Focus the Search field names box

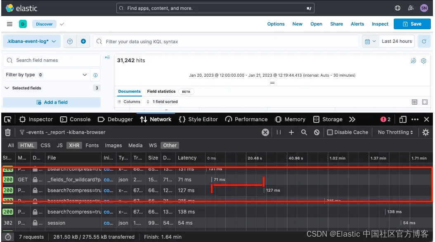point(52,60)
